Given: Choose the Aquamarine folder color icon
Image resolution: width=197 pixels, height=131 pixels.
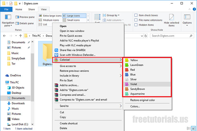Looking at the screenshot, I should (127, 94).
